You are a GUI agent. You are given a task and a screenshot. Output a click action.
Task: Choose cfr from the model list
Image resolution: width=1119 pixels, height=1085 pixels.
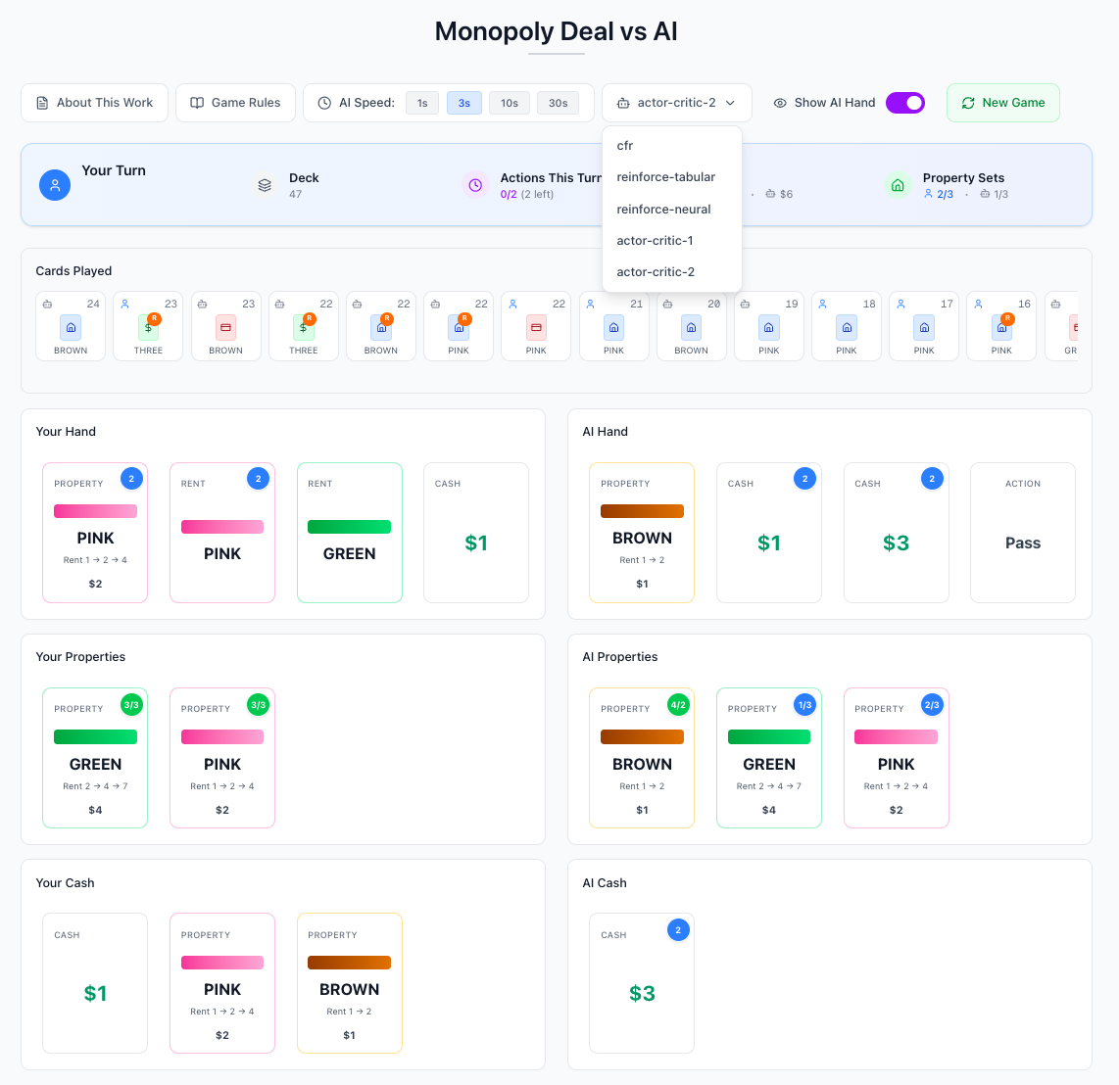tap(625, 146)
